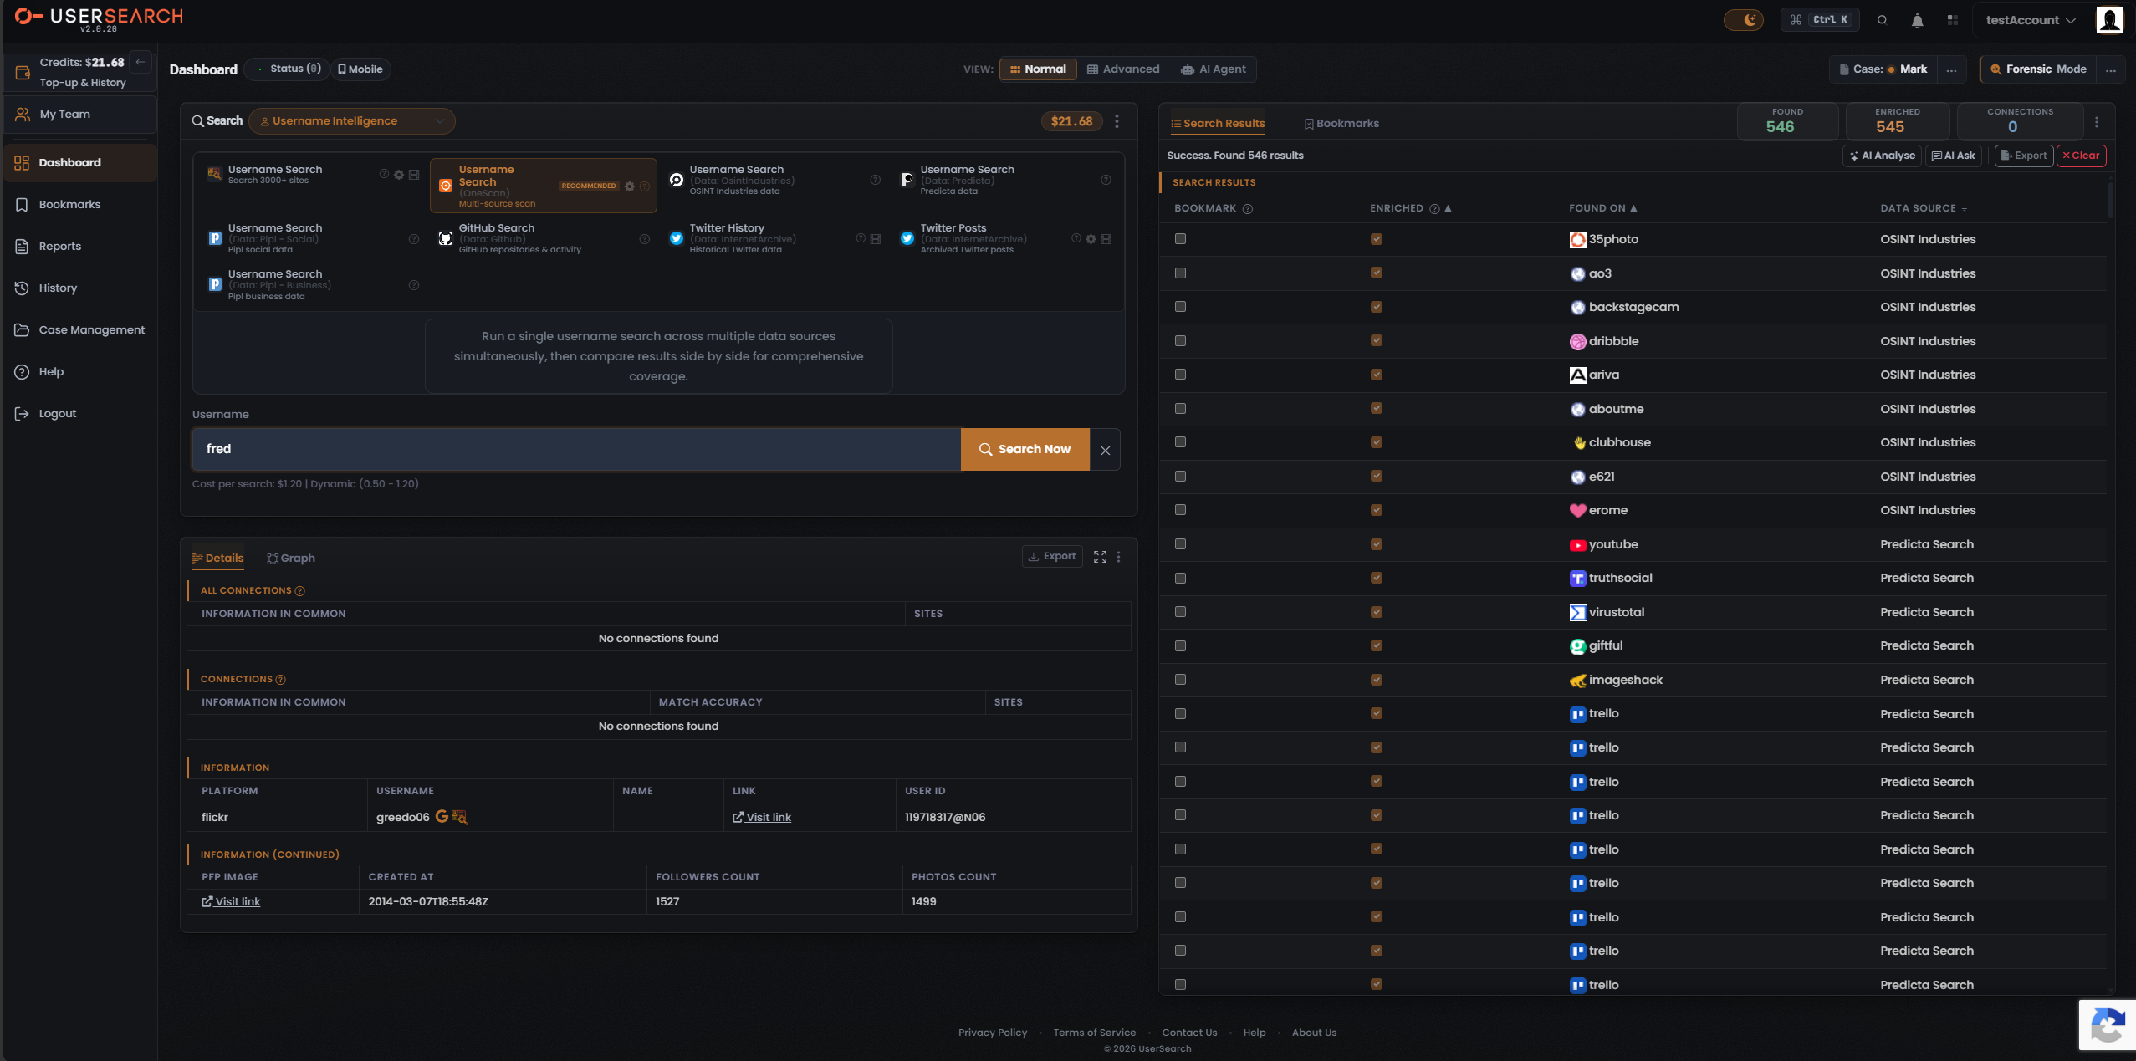Screen dimensions: 2136x1061
Task: Click the Username input field
Action: pos(576,449)
